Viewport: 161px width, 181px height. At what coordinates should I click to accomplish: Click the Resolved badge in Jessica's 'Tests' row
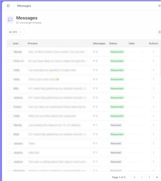(116, 143)
